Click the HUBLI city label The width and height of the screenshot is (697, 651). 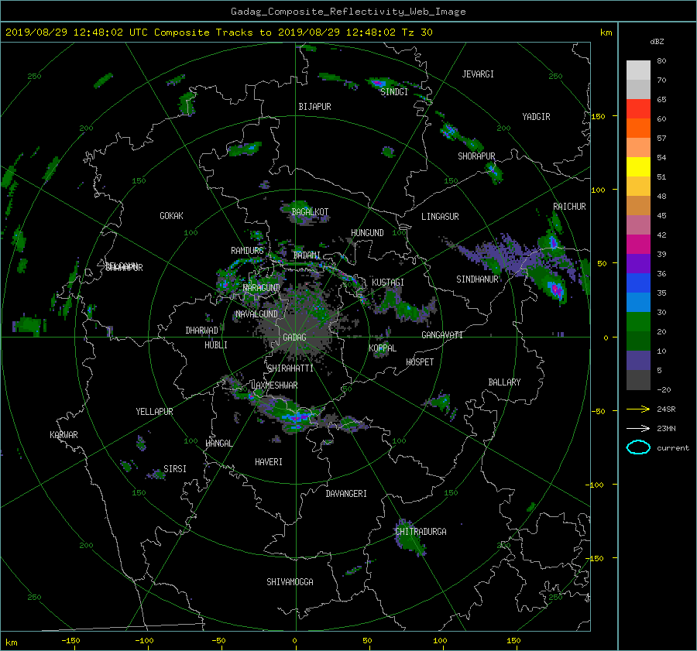click(215, 345)
